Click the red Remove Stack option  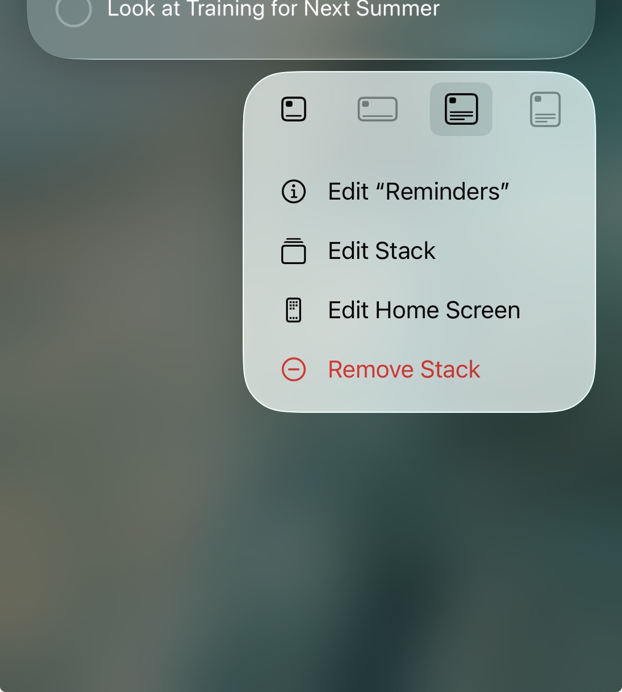click(x=404, y=370)
